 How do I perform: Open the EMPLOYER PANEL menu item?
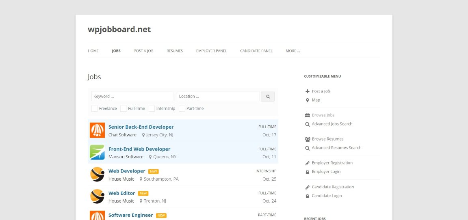(x=211, y=51)
